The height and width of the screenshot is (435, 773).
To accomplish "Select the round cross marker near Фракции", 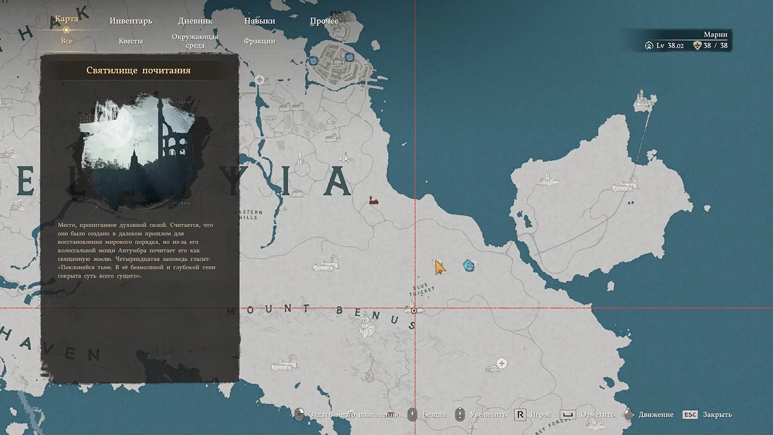I will [x=260, y=80].
